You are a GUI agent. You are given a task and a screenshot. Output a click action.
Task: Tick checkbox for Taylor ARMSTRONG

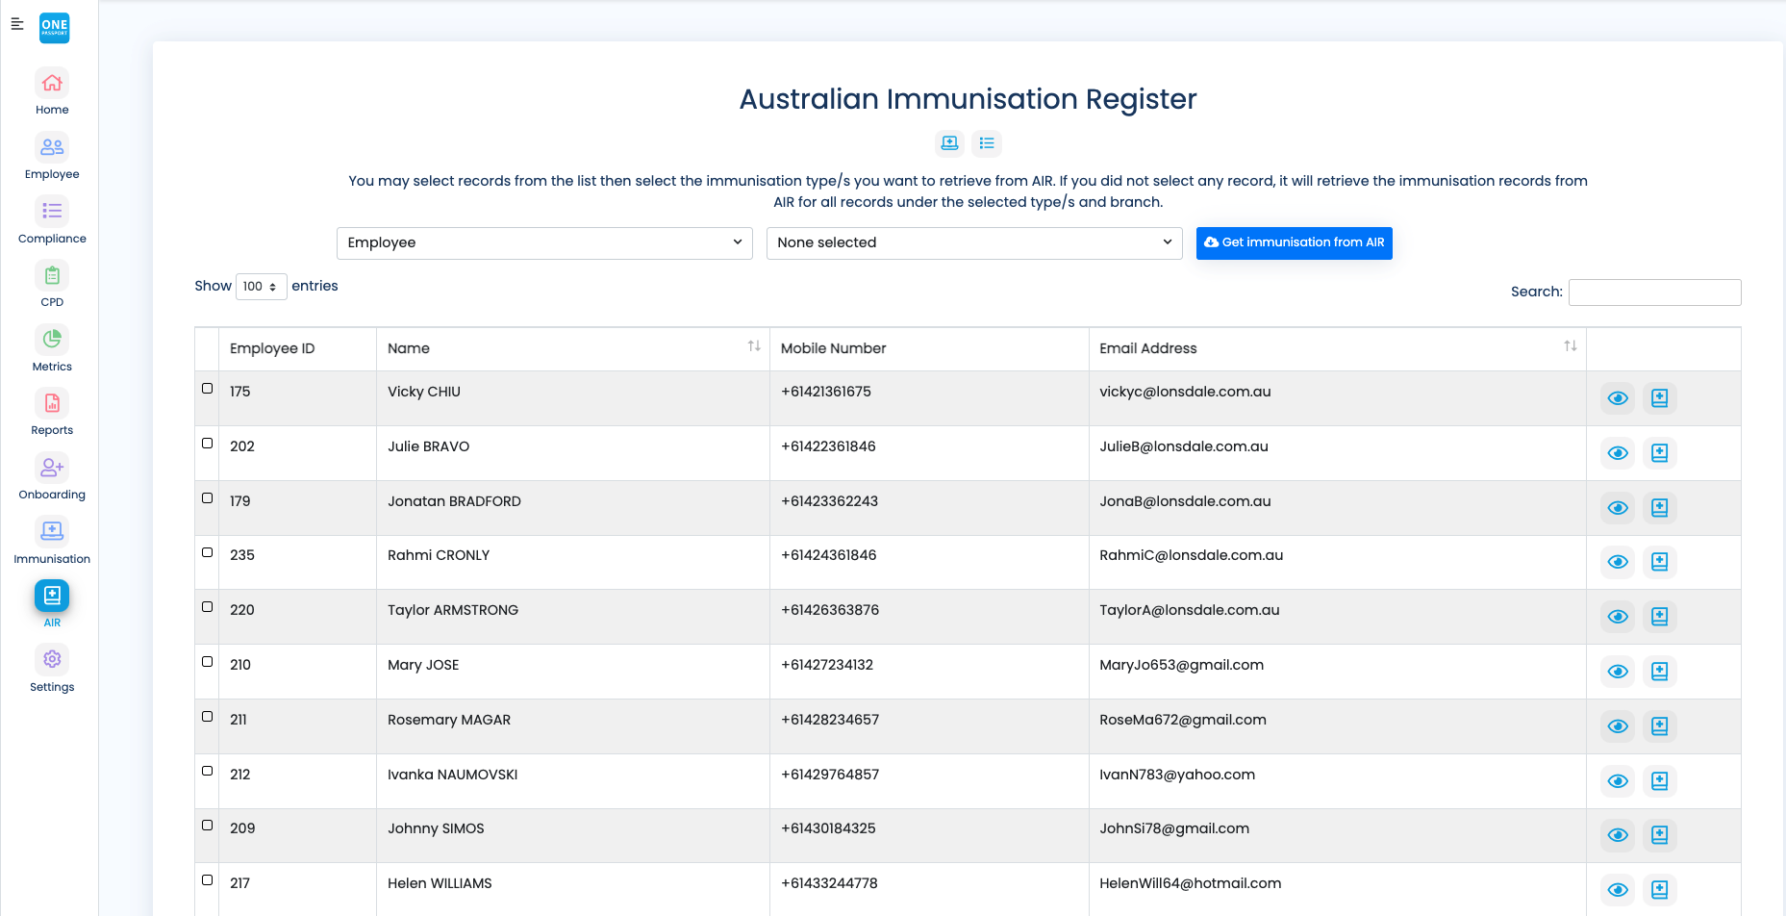(x=207, y=607)
